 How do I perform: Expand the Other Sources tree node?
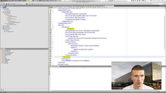tap(2, 26)
